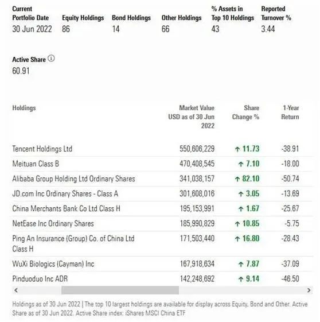This screenshot has height=322, width=320.
Task: Click Alibaba's 82.10 share change value
Action: [x=247, y=179]
